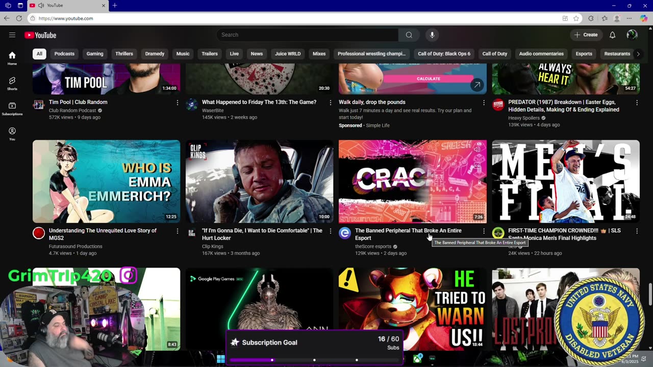Open options for FIRST-TIME CHAMPION video
Image resolution: width=653 pixels, height=367 pixels.
637,231
